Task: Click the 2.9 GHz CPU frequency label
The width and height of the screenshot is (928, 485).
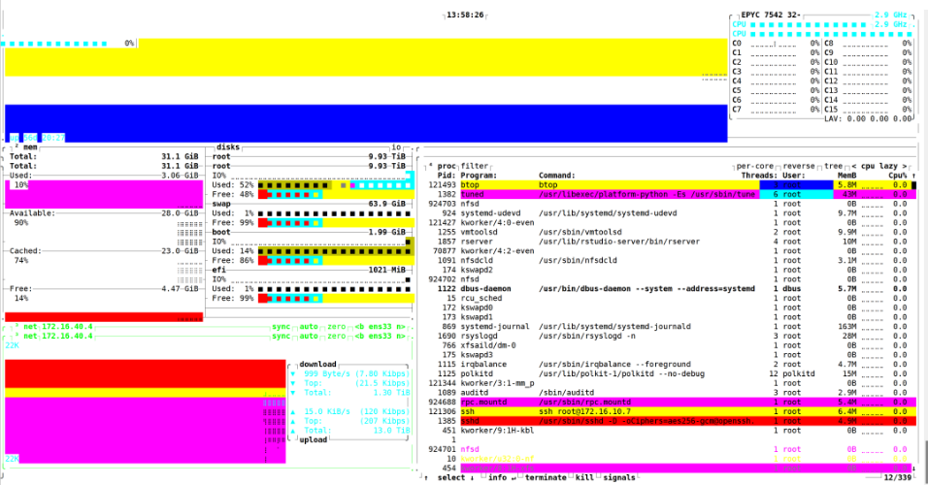Action: click(891, 15)
